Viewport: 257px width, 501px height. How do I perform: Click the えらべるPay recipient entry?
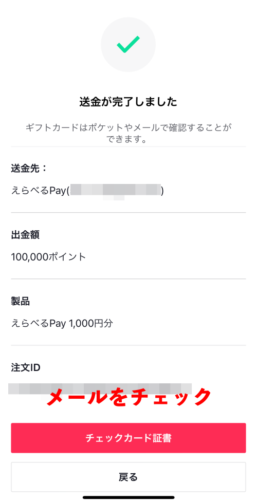(87, 191)
